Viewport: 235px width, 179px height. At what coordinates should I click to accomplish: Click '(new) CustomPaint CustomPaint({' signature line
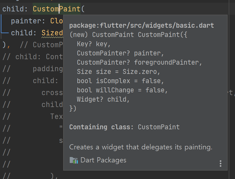coord(128,35)
